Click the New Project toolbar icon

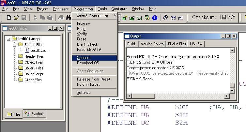[124, 18]
